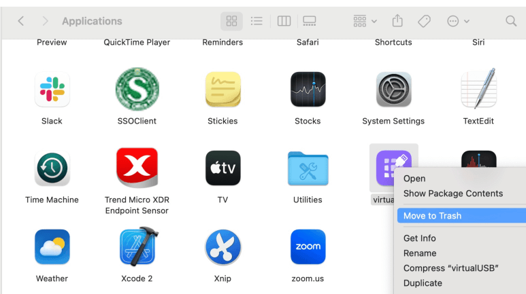Click the Shortcuts label
This screenshot has height=294, width=526.
393,43
